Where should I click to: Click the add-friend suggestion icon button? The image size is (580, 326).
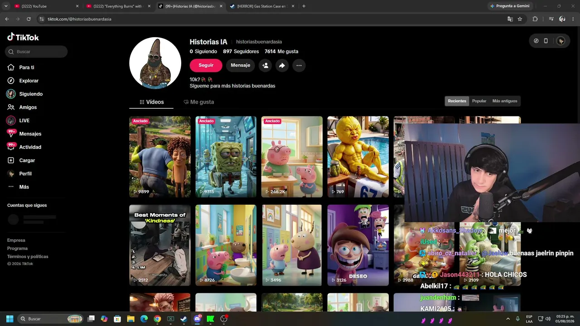point(265,65)
